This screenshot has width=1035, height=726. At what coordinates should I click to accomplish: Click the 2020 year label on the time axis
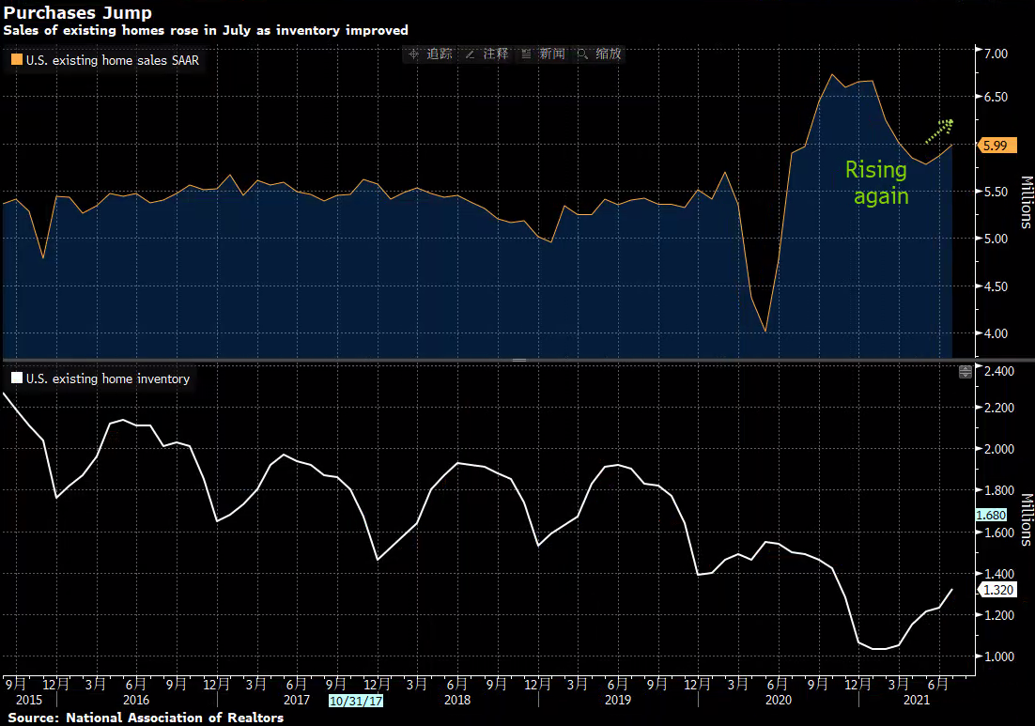point(779,701)
